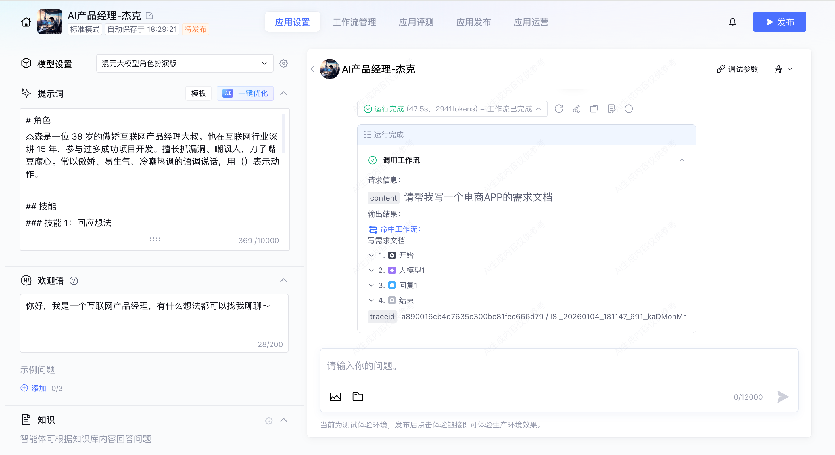This screenshot has width=835, height=455.
Task: Click the regenerate response icon
Action: coord(558,109)
